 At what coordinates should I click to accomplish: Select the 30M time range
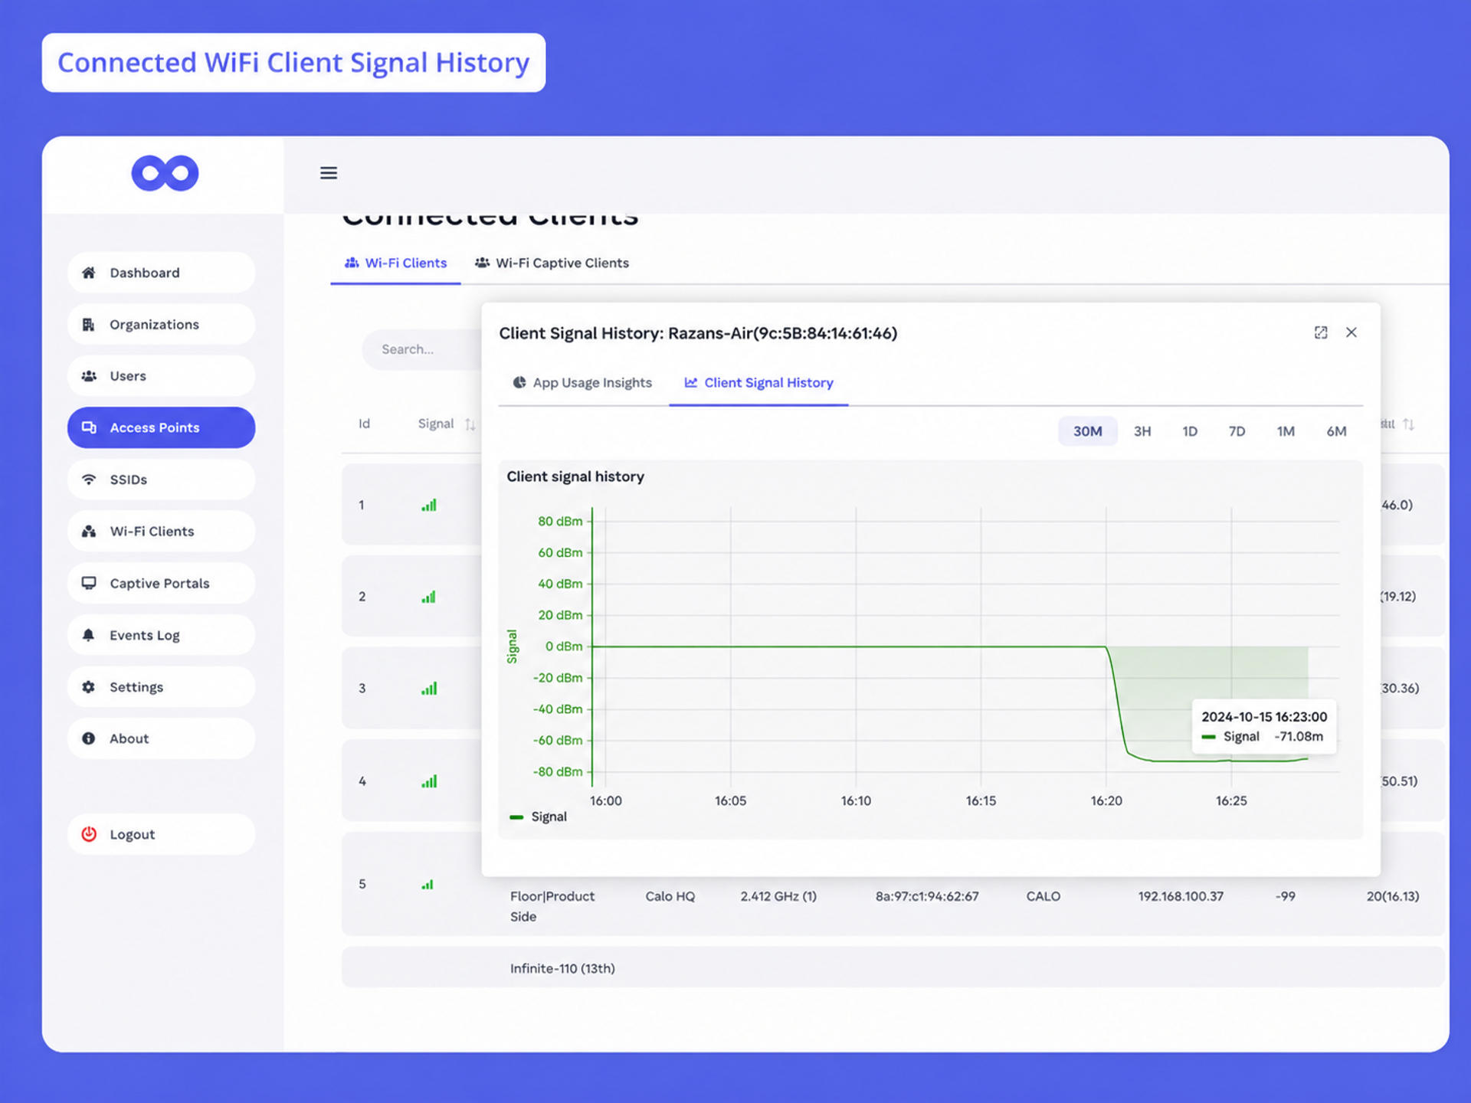click(1087, 431)
